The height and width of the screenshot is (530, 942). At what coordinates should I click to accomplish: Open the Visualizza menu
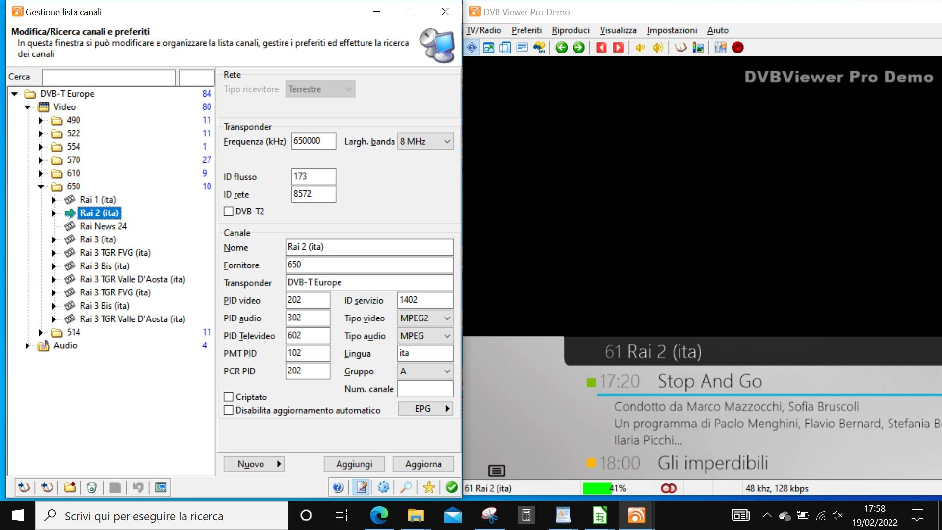point(618,30)
